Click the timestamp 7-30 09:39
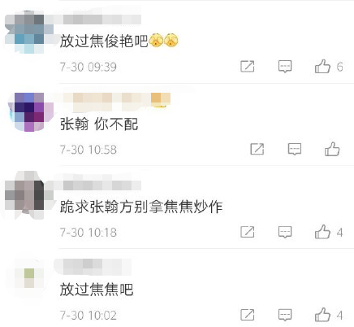Screen dimensions: 354x327 pyautogui.click(x=88, y=67)
